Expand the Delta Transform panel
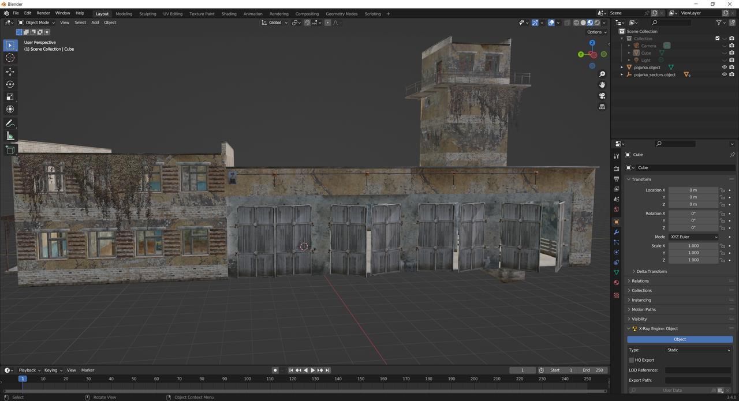This screenshot has width=739, height=401. click(x=651, y=271)
